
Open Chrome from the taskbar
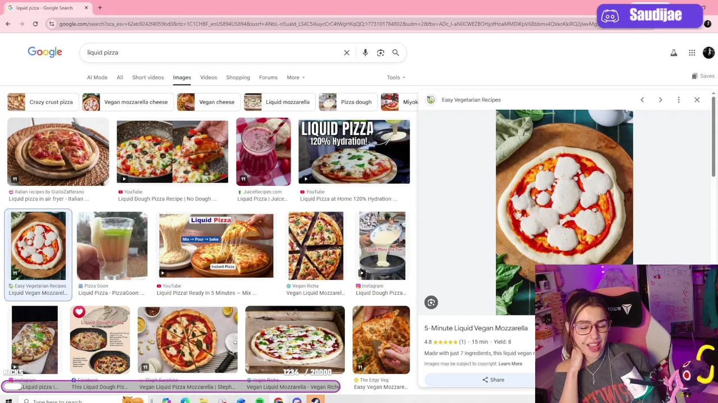(x=278, y=401)
